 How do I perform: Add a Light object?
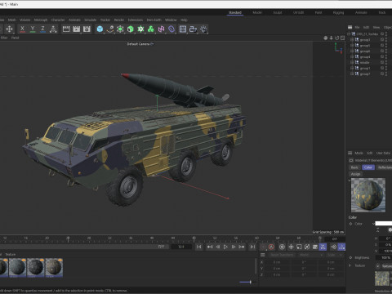pyautogui.click(x=203, y=29)
